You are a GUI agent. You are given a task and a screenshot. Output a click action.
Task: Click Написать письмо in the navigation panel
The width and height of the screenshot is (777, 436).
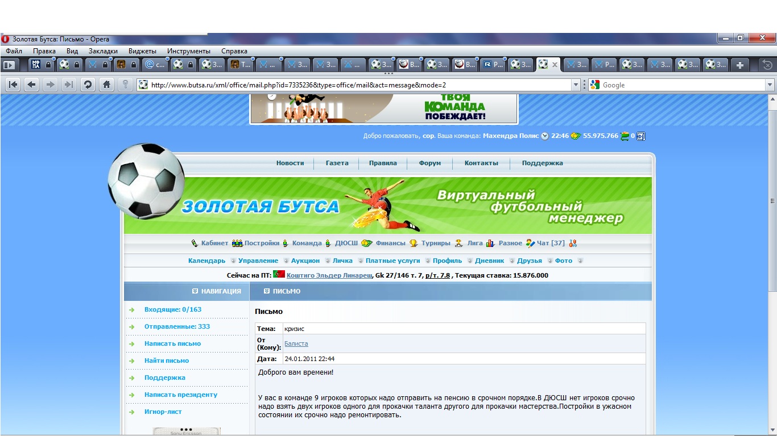click(172, 343)
